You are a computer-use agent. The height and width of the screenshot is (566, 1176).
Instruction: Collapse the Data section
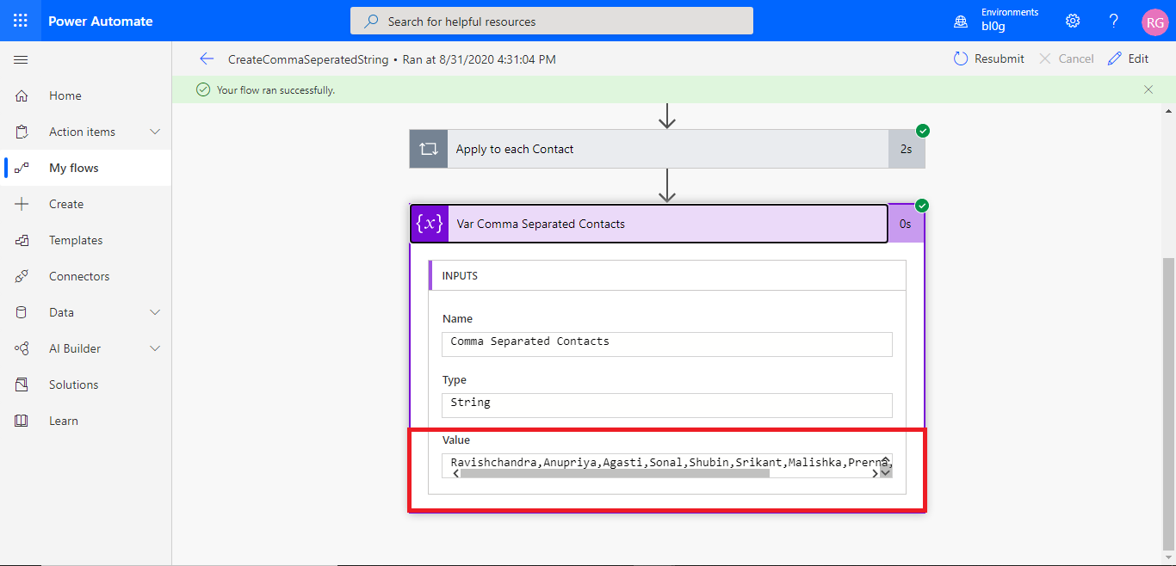[154, 311]
